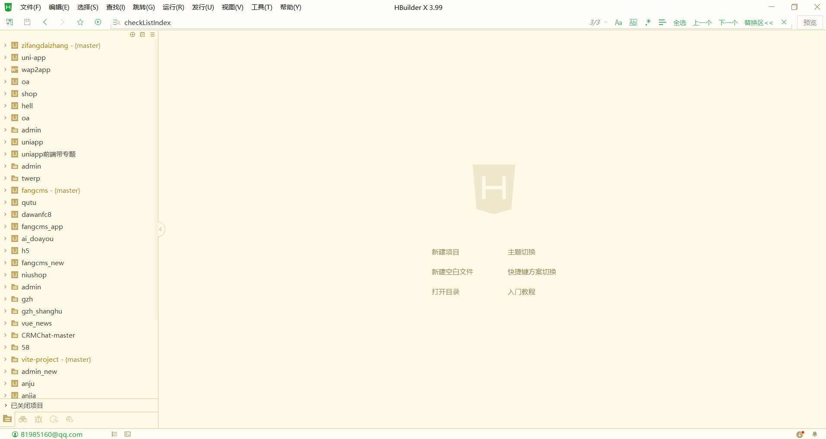Expand the zifangdaizhang project

[x=5, y=45]
